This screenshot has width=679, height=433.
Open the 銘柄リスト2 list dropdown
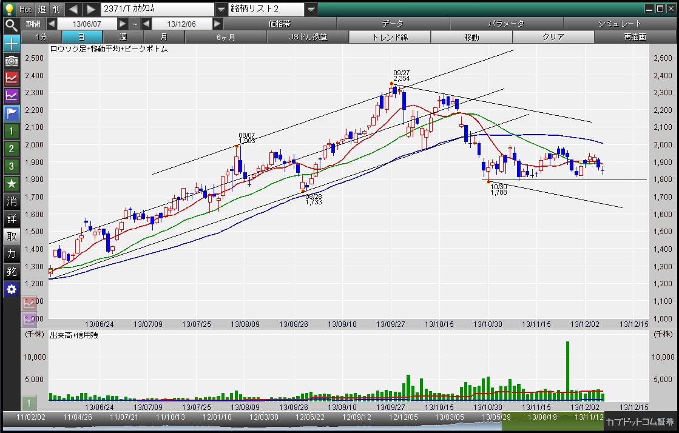point(311,9)
